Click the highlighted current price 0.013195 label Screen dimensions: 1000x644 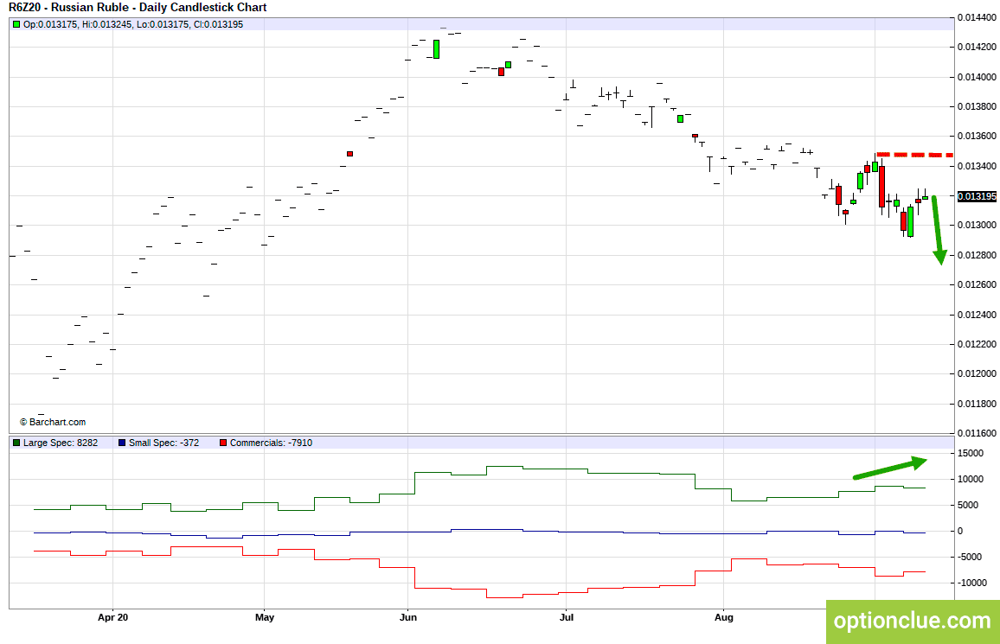point(977,196)
